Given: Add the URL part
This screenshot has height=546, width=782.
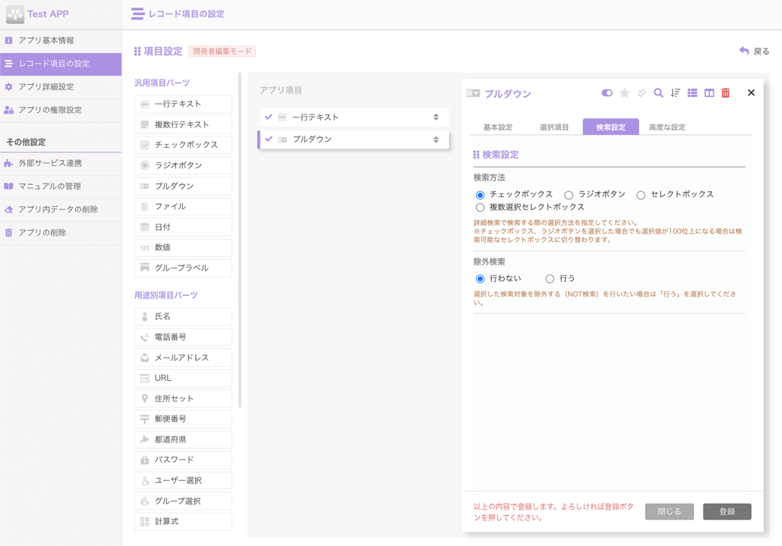Looking at the screenshot, I should [x=183, y=378].
